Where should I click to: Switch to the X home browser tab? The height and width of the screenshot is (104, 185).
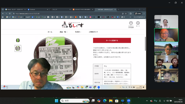click(x=60, y=10)
